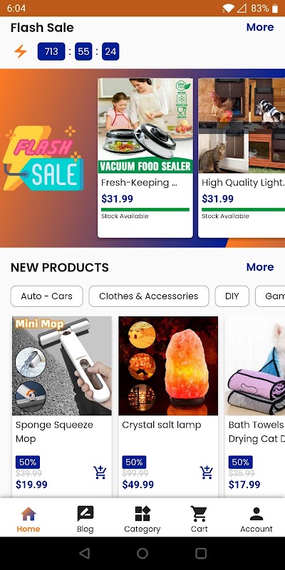Open the Blog tab icon

(x=85, y=514)
